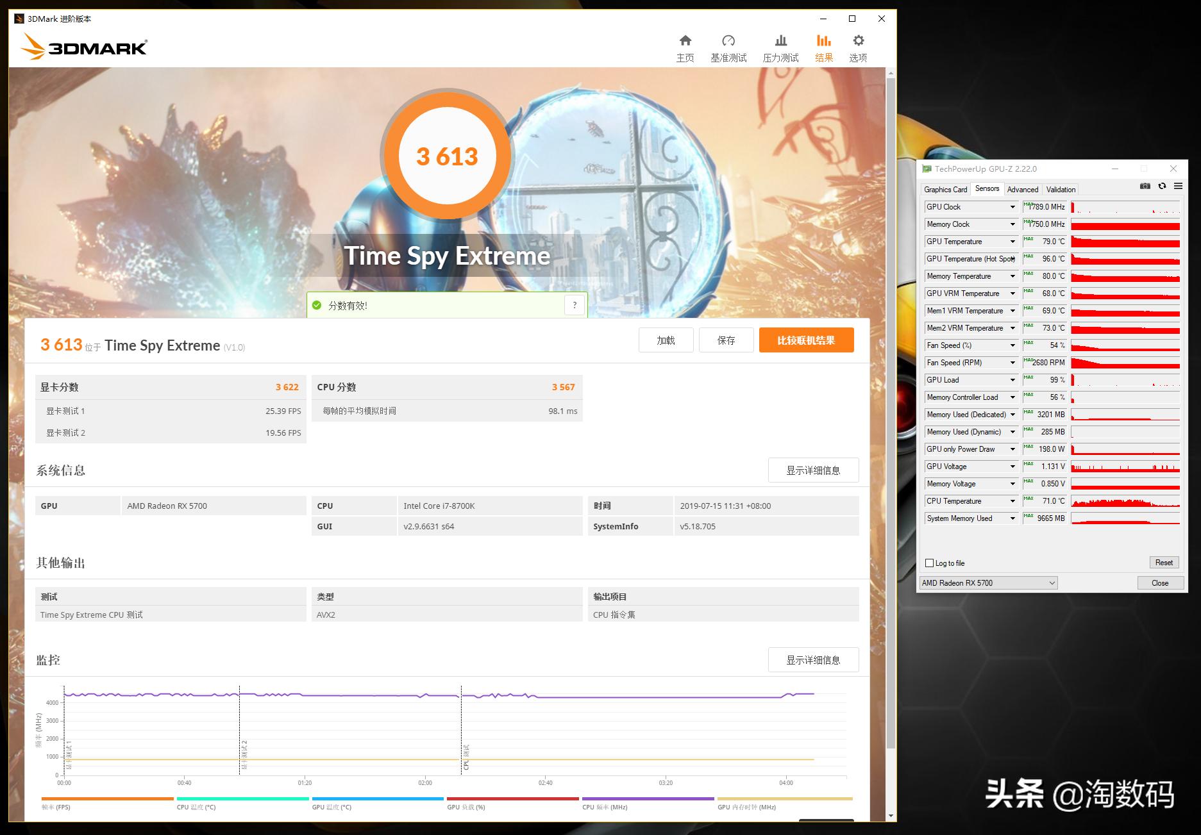Switch to the Advanced tab in GPU-Z
The width and height of the screenshot is (1201, 835).
1022,189
